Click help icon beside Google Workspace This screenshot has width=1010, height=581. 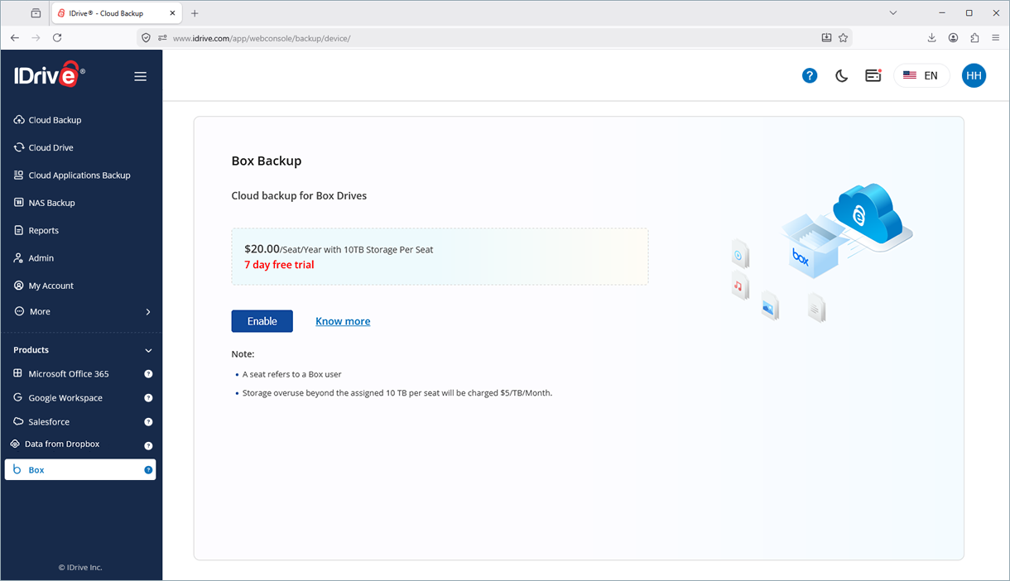click(x=148, y=398)
